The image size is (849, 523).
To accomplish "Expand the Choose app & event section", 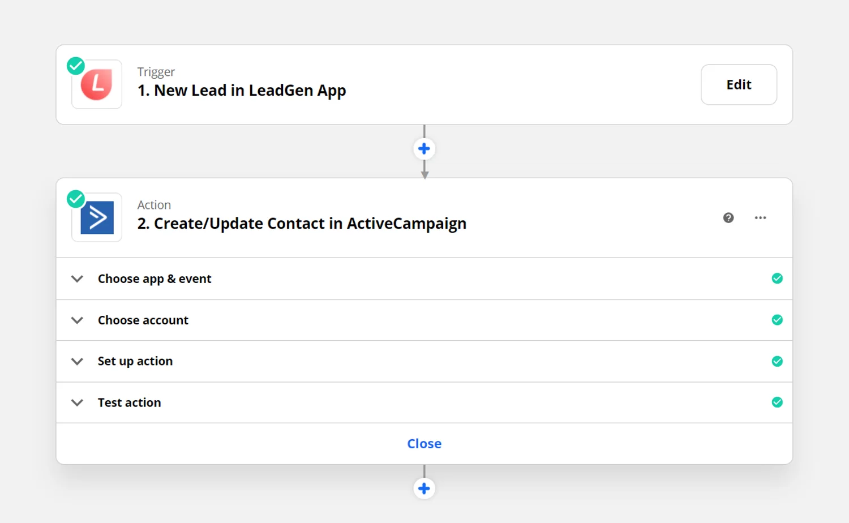I will pos(77,279).
